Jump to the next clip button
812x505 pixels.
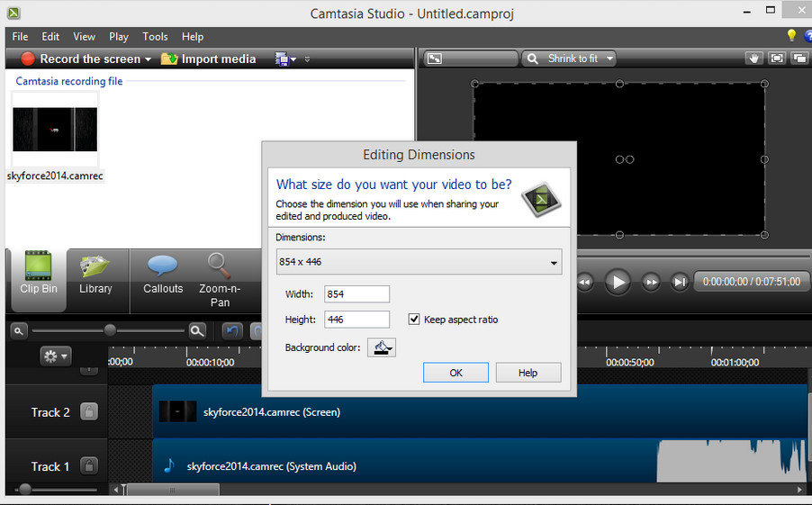pos(680,283)
